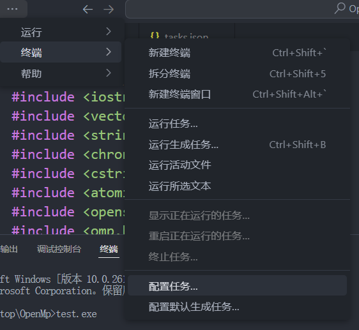359x330 pixels.
Task: Expand the 终端 submenu chevron
Action: 109,52
